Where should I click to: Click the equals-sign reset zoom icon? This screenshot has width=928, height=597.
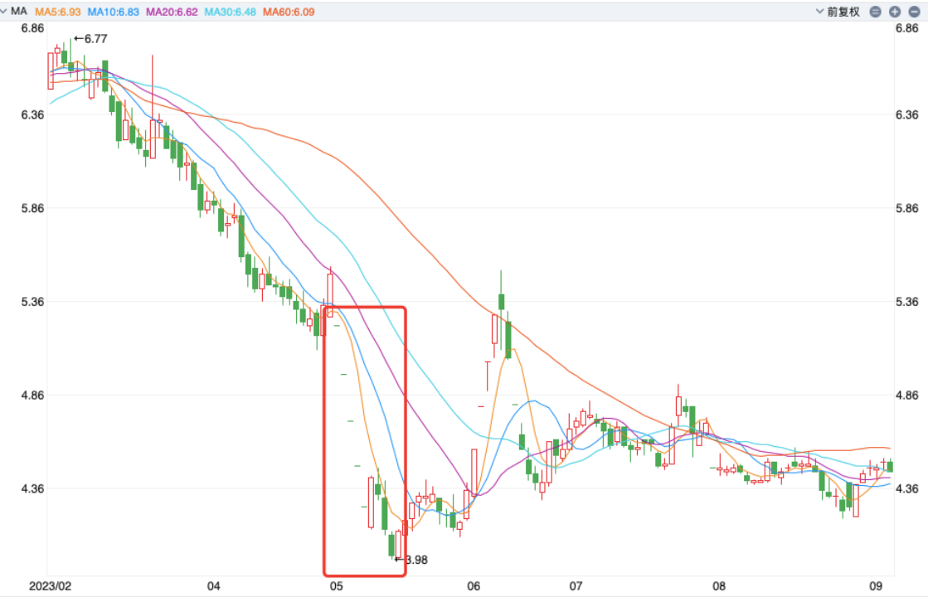(877, 12)
